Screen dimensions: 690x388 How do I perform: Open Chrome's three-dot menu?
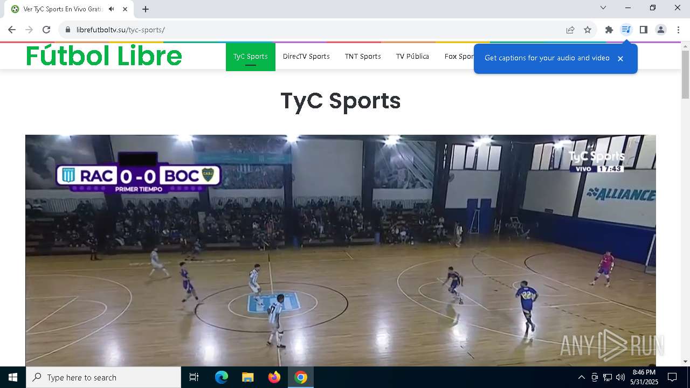click(x=678, y=30)
